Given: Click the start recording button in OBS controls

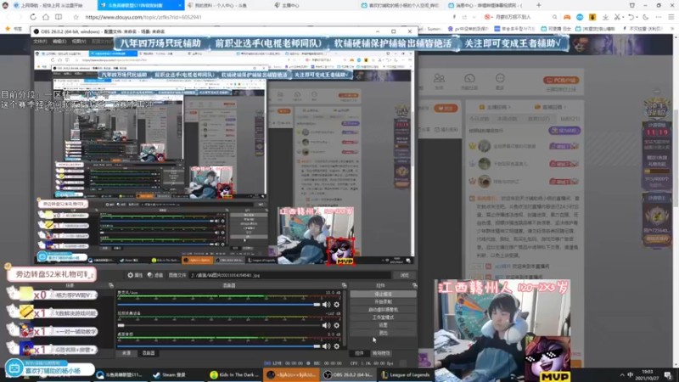Looking at the screenshot, I should pos(383,302).
